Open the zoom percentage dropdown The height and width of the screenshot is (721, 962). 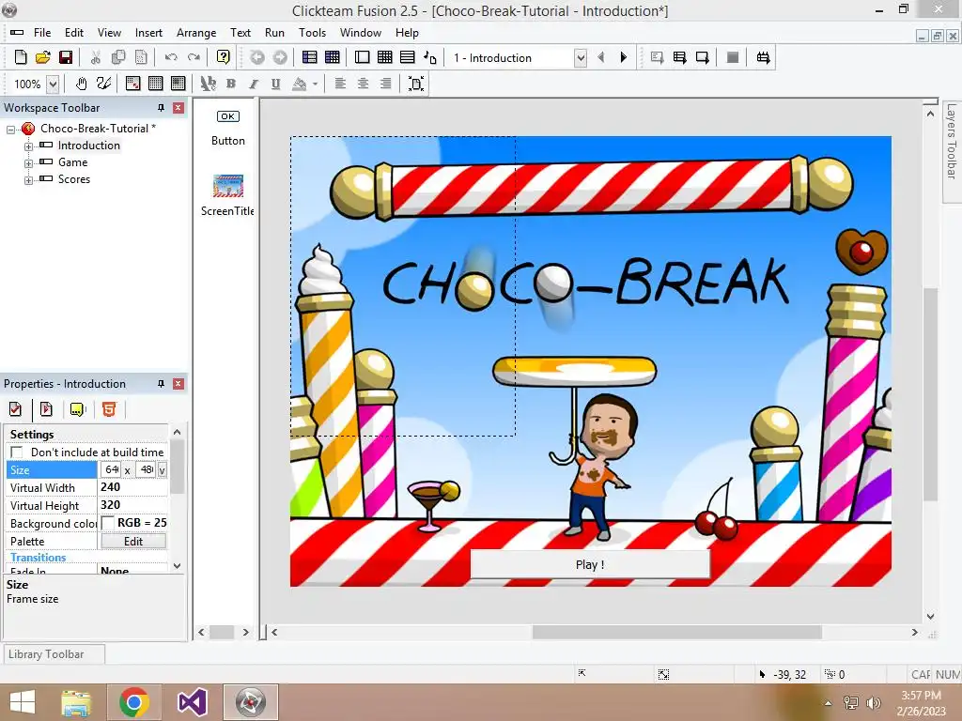(x=53, y=84)
